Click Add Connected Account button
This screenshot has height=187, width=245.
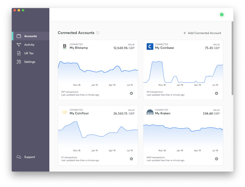(x=202, y=33)
